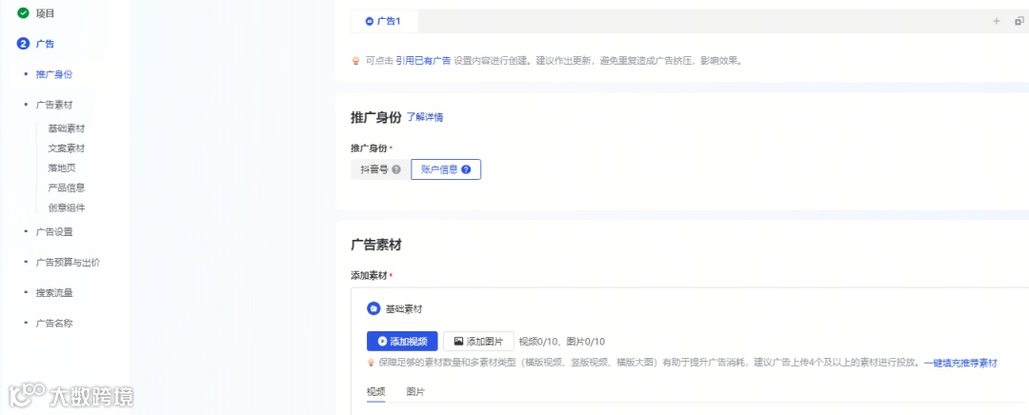This screenshot has height=415, width=1029.
Task: Switch to the 视频 tab
Action: pyautogui.click(x=376, y=392)
